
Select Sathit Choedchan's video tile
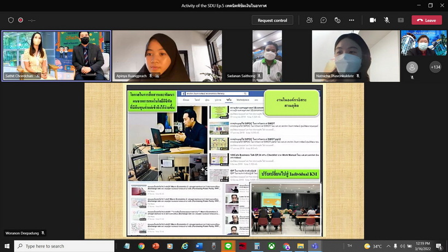click(56, 56)
